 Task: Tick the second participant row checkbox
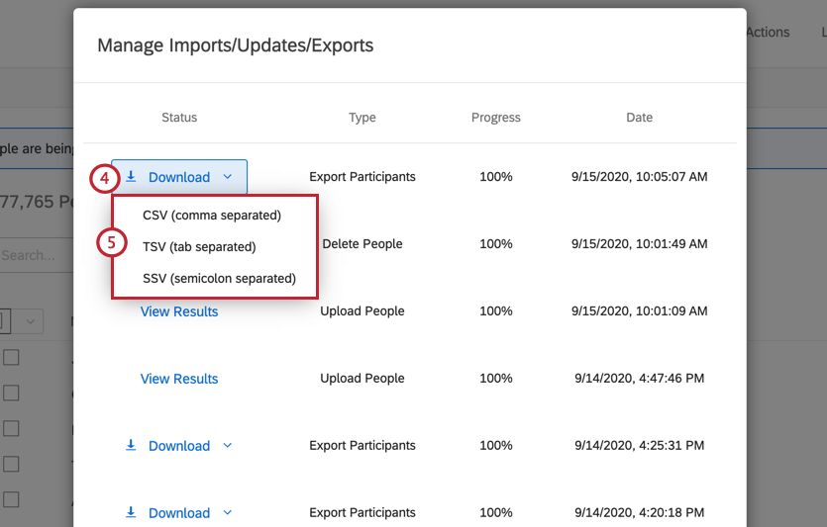(x=11, y=393)
